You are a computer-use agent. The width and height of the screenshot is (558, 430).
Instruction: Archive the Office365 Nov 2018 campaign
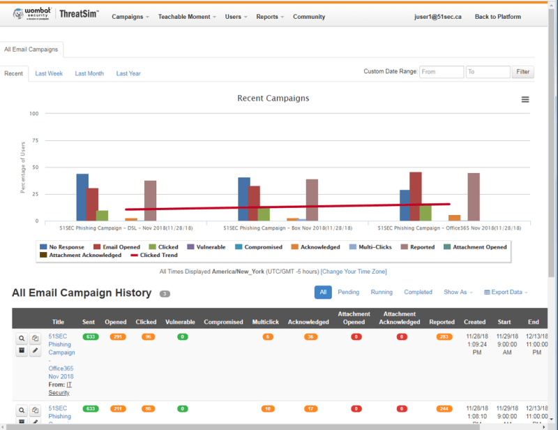(22, 350)
